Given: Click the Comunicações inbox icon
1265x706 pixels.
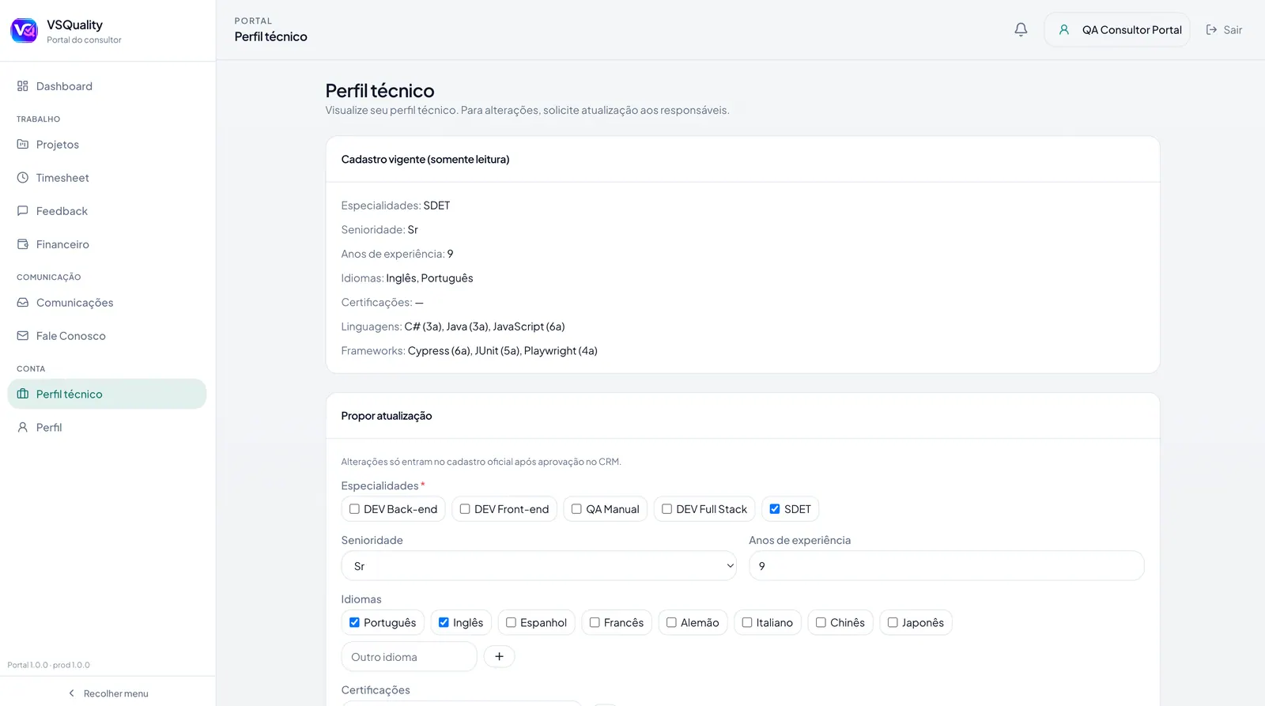Looking at the screenshot, I should point(23,303).
